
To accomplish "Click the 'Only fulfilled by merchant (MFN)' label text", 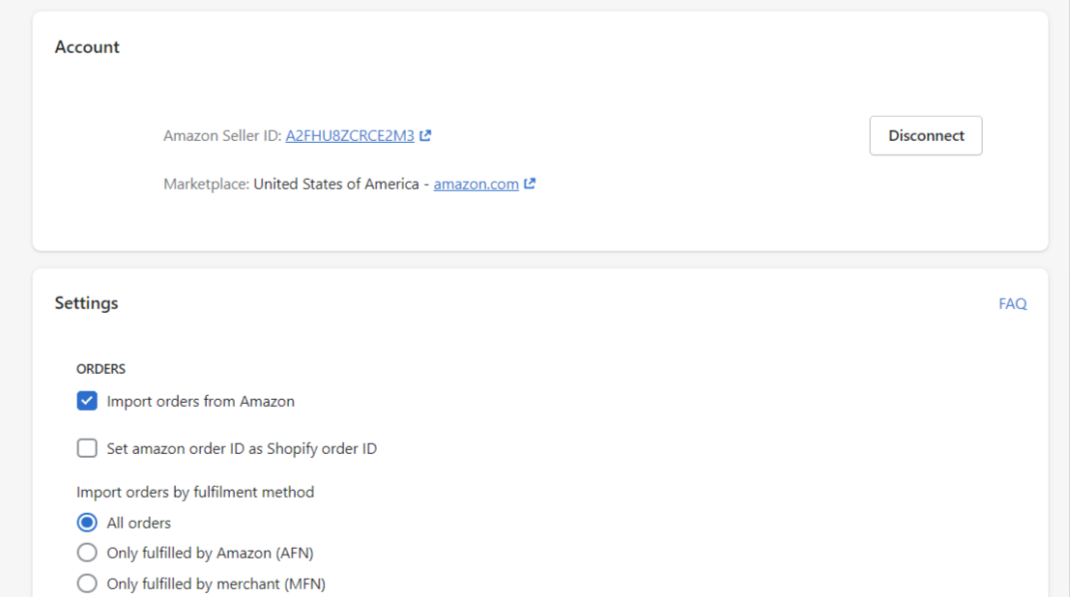I will coord(217,584).
